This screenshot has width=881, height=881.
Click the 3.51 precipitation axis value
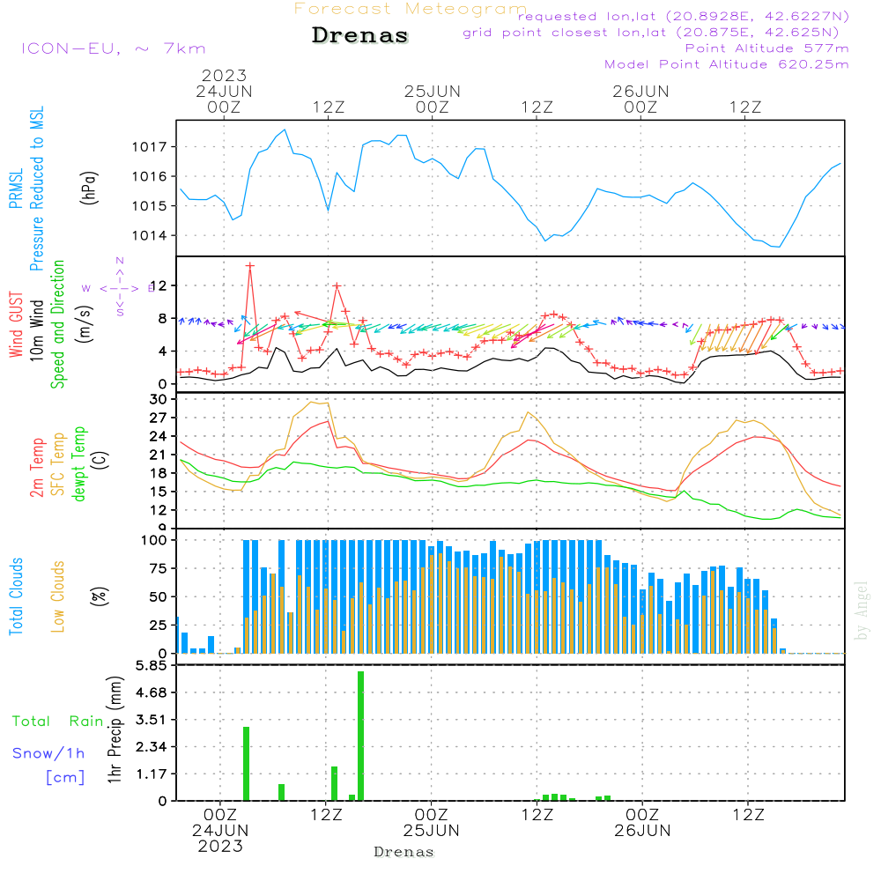pyautogui.click(x=152, y=720)
